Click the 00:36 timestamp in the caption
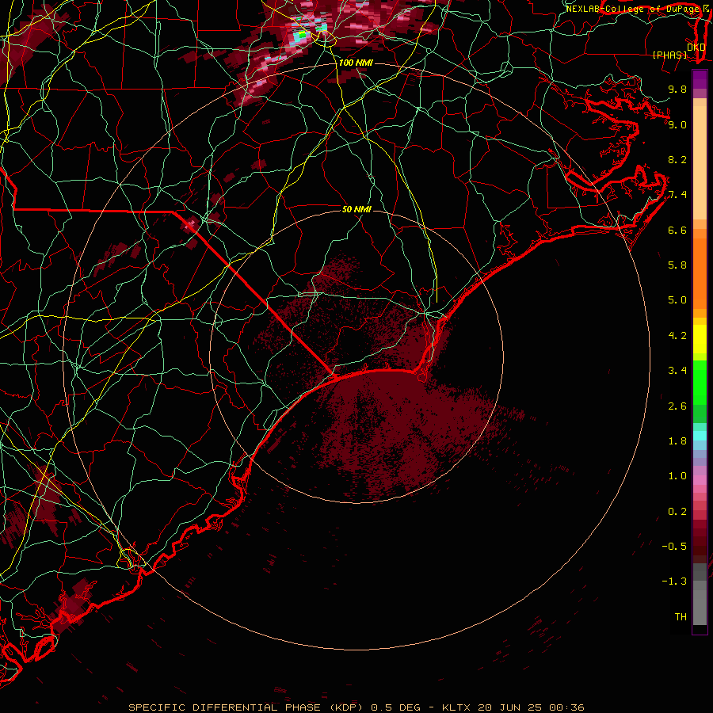 pos(566,707)
